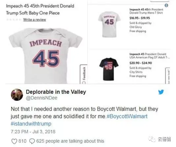
Task: Click the WeChat logo watermark
Action: click(152, 139)
